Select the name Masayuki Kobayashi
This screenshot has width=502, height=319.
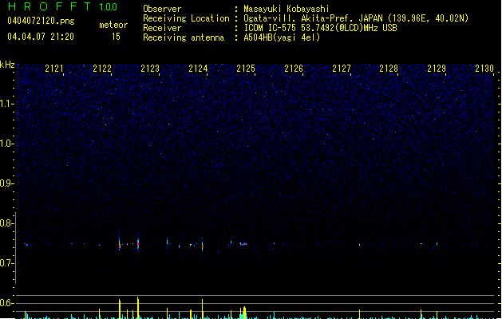[x=287, y=9]
